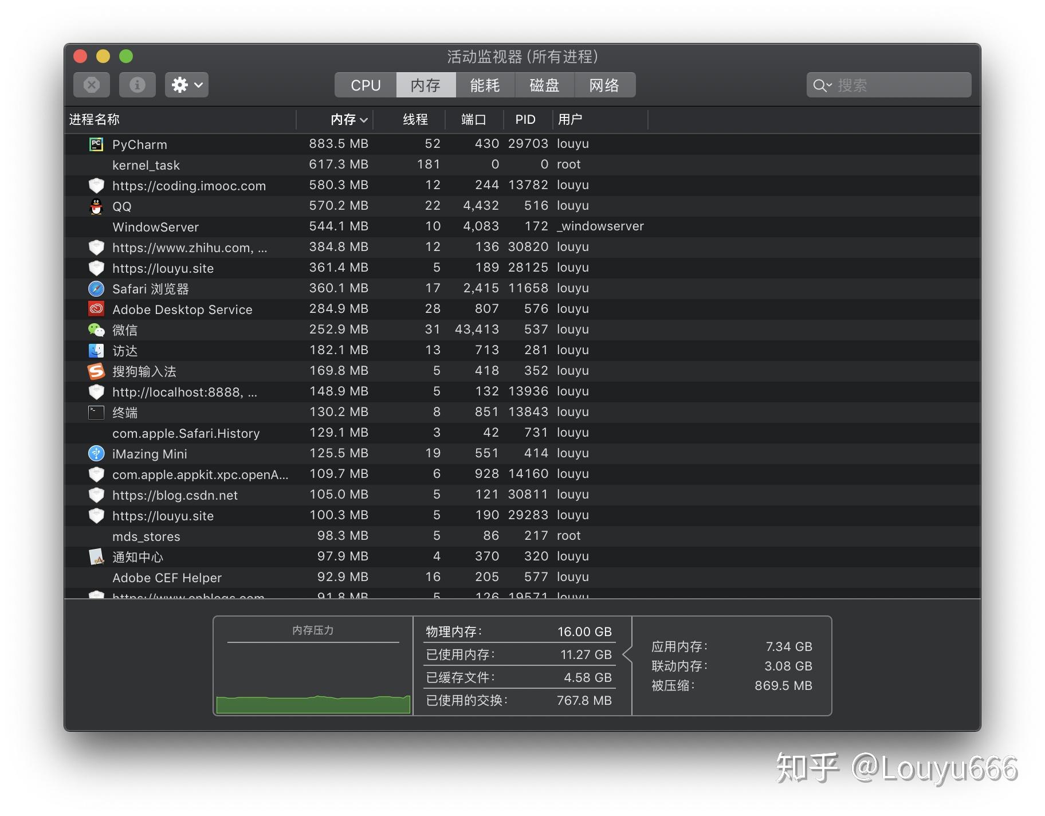The width and height of the screenshot is (1045, 816).
Task: Click the Adobe Desktop Service icon
Action: 96,309
